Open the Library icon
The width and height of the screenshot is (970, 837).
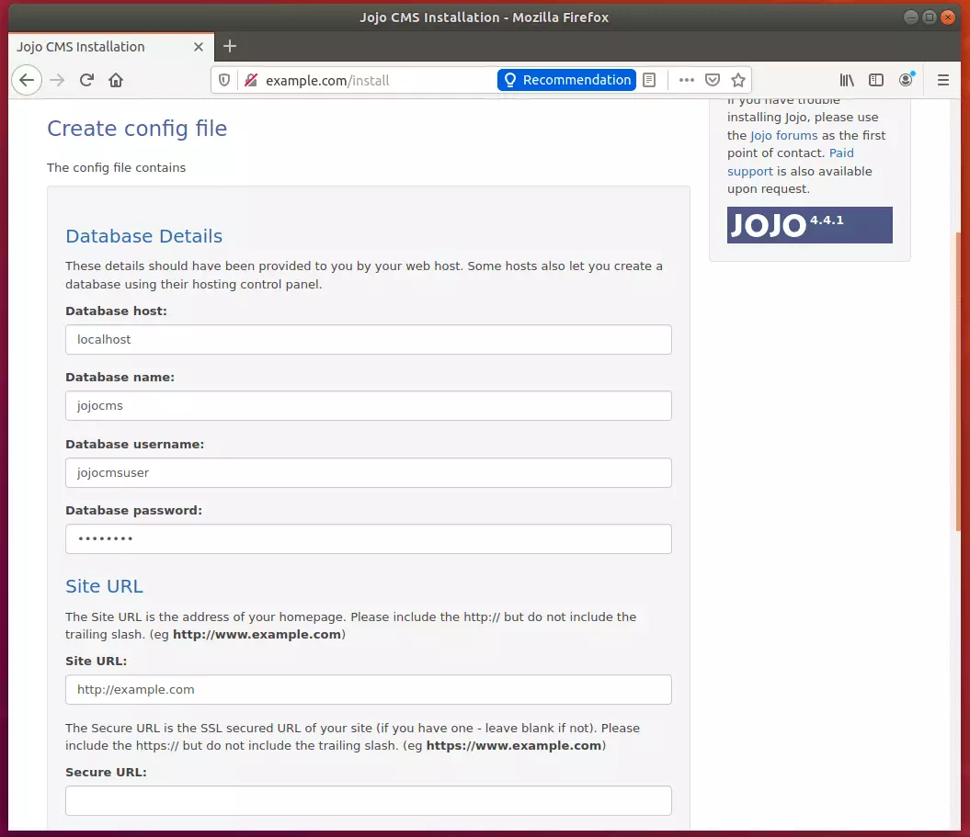[847, 80]
